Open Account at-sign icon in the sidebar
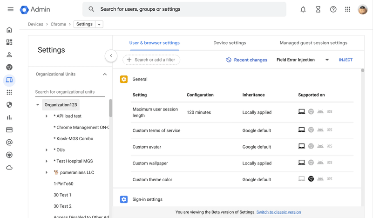The image size is (373, 218). click(9, 143)
